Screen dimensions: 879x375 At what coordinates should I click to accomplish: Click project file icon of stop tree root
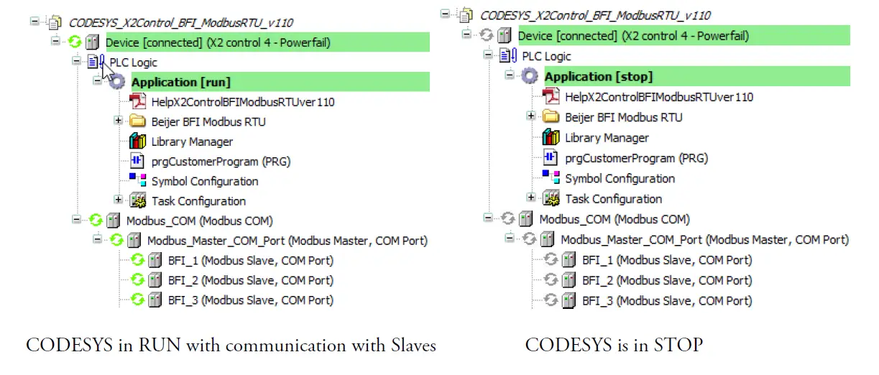tap(467, 15)
